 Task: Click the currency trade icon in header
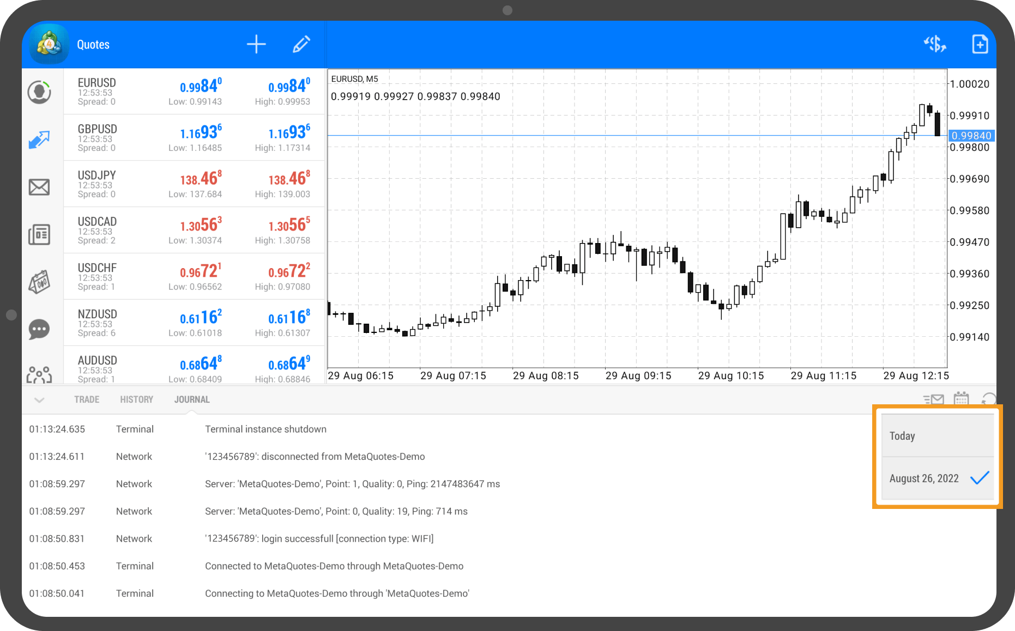coord(934,44)
